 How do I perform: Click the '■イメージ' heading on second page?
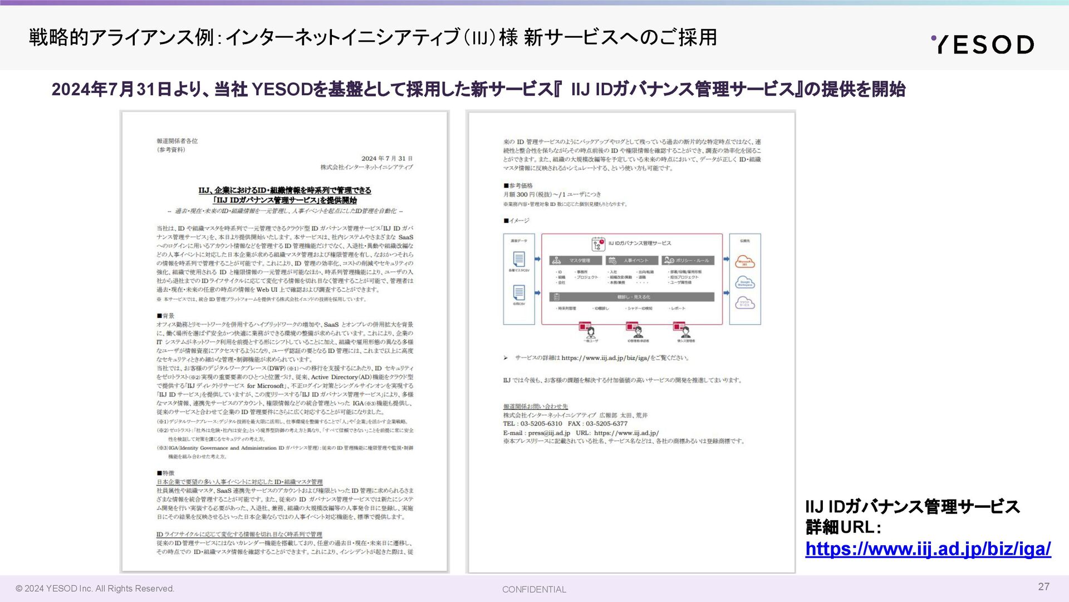pos(516,221)
